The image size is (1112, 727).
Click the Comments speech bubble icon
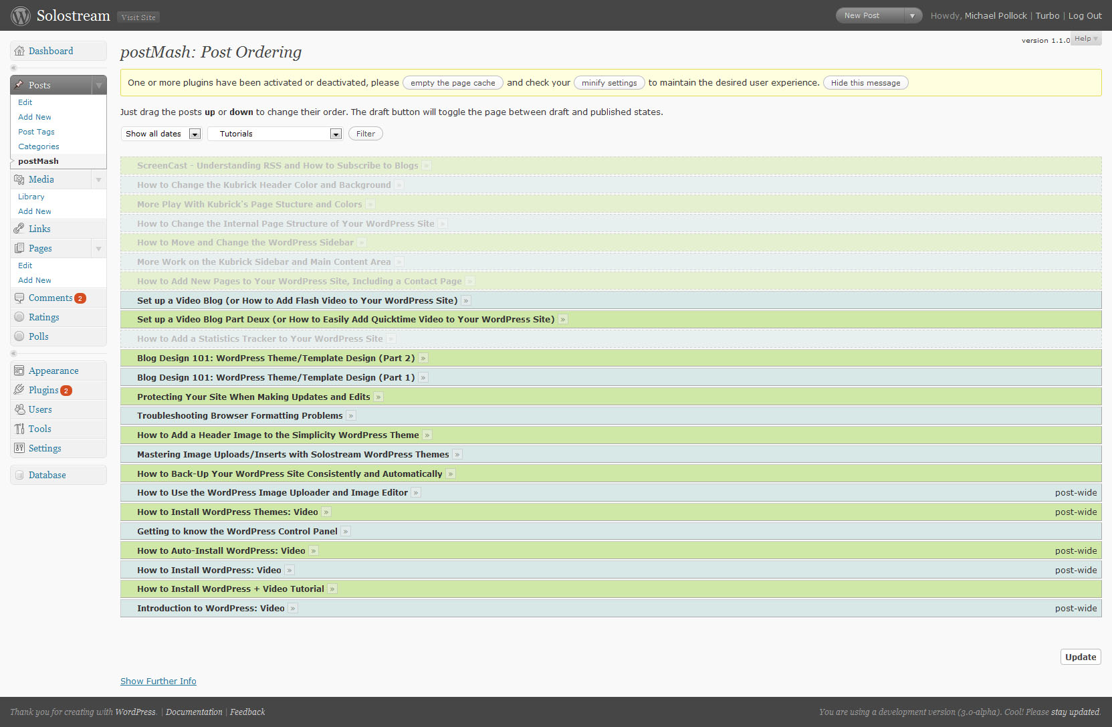click(x=19, y=298)
